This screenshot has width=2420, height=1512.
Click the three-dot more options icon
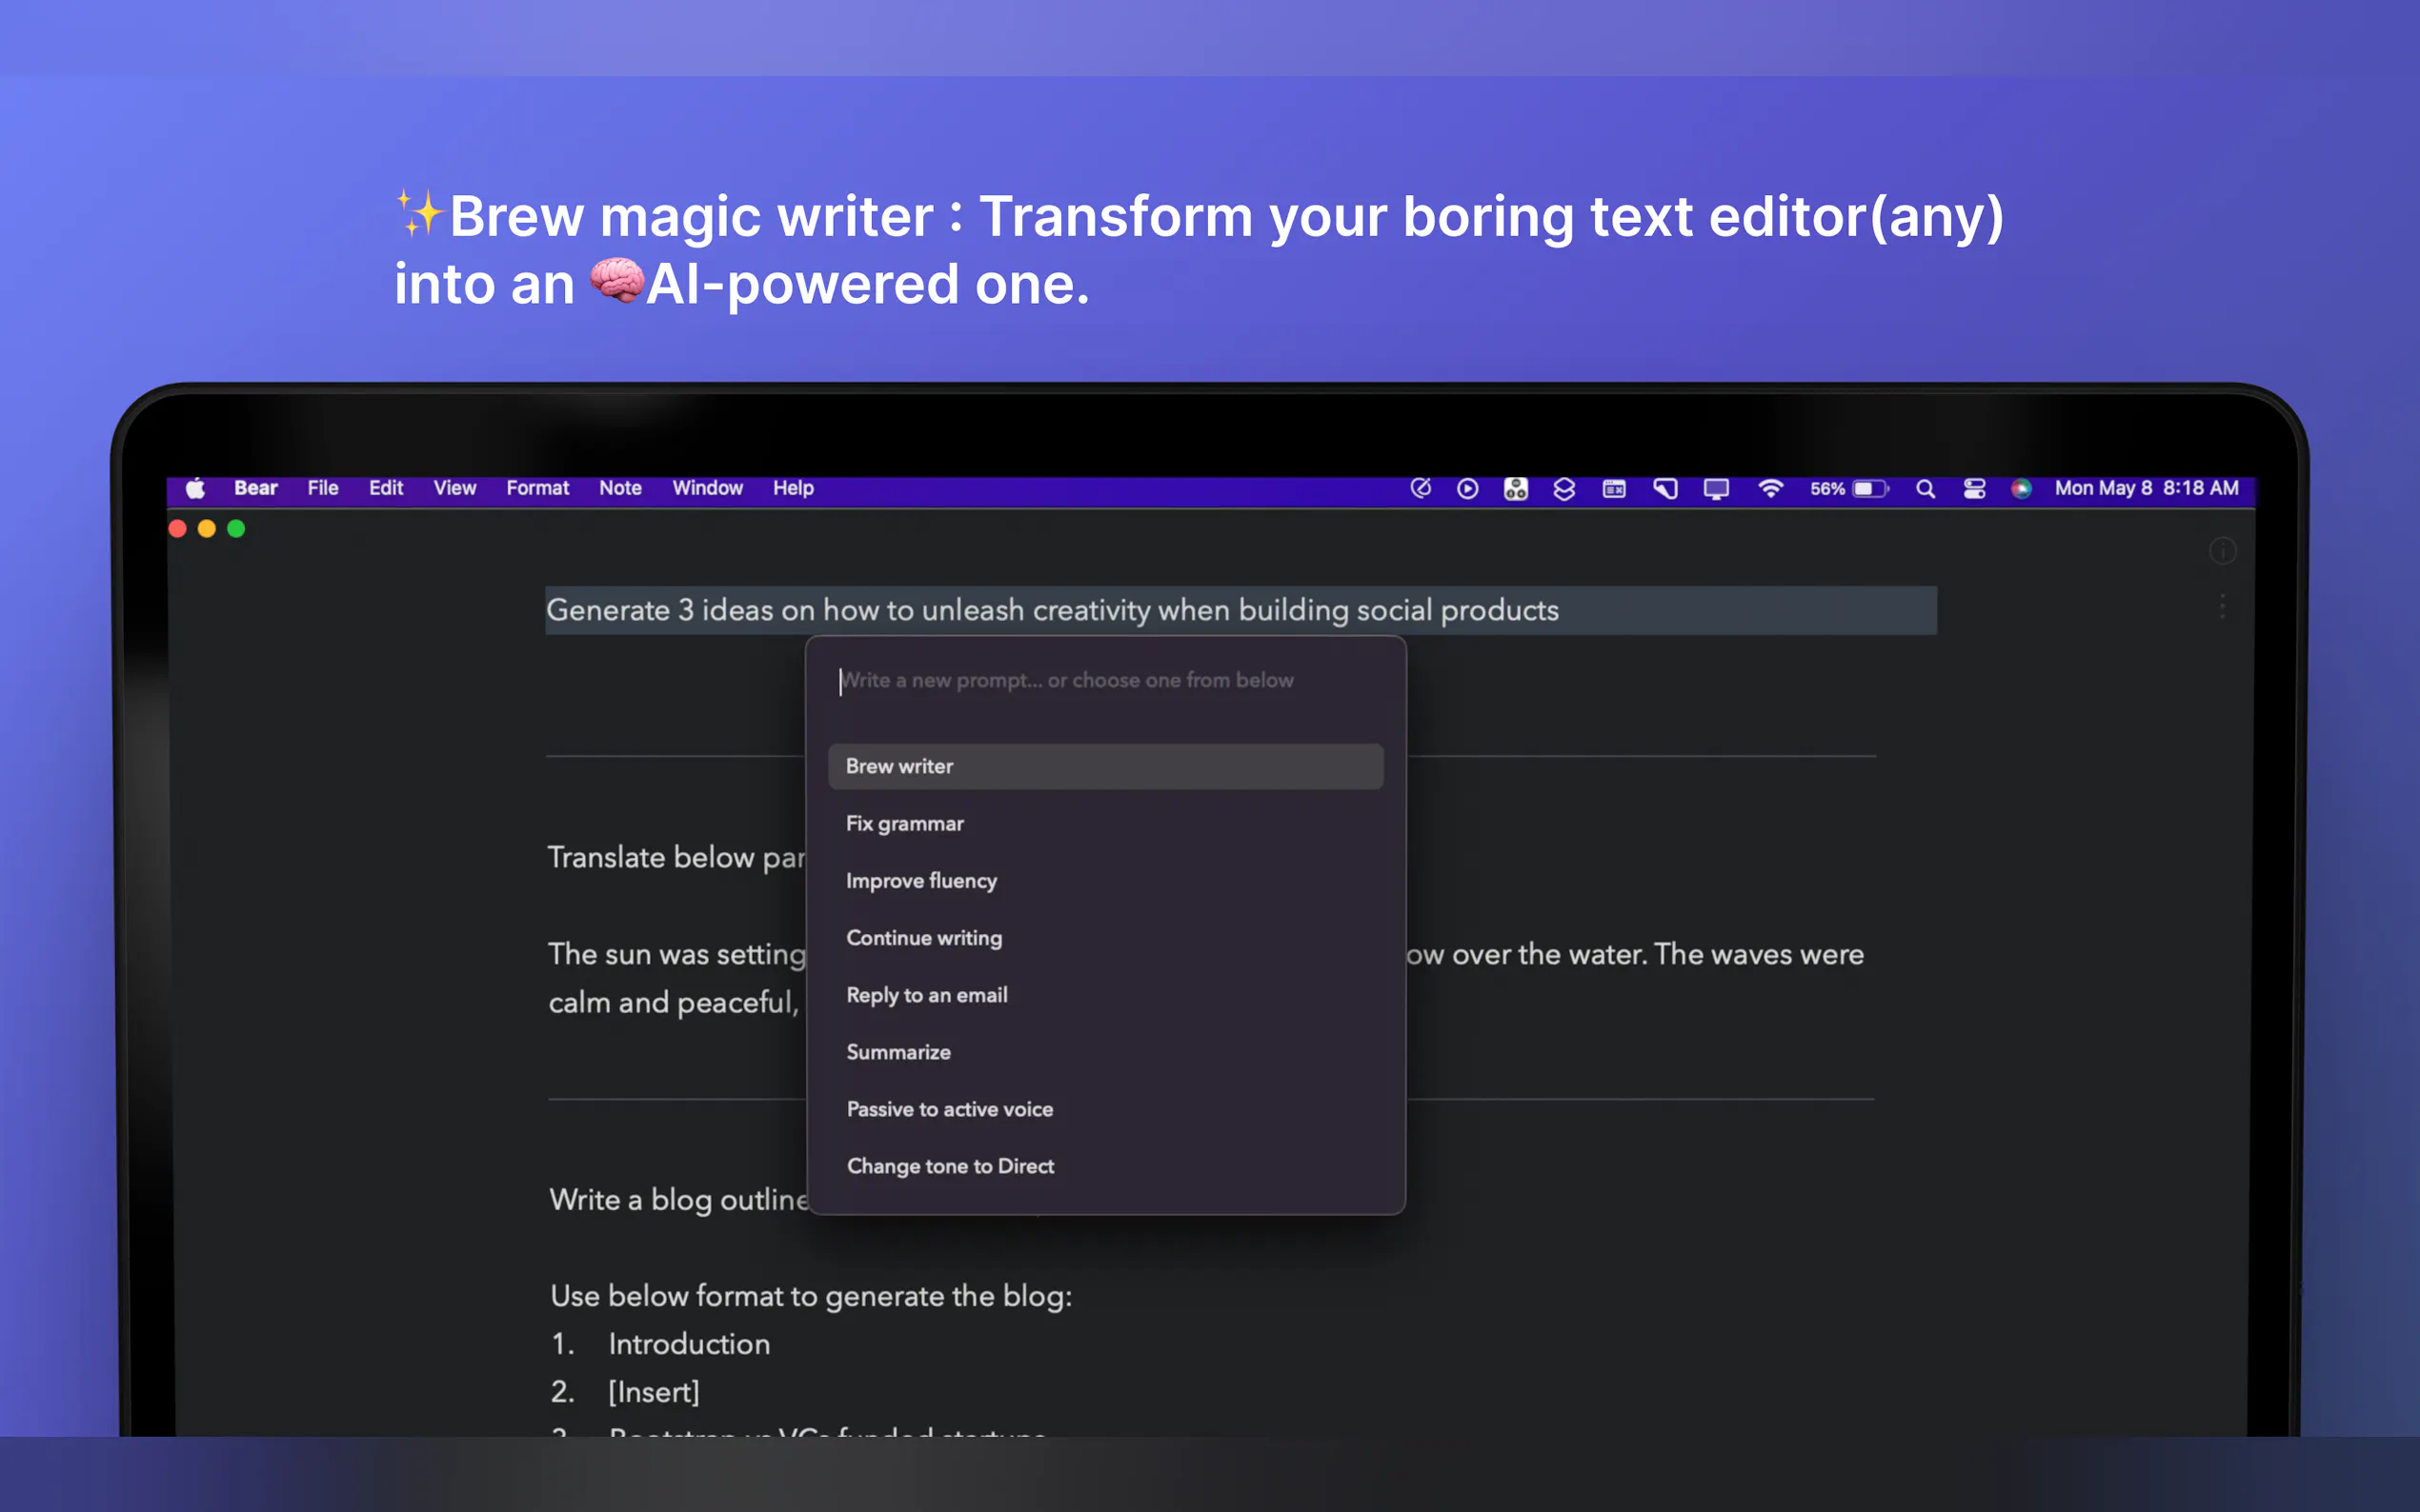click(x=2221, y=607)
